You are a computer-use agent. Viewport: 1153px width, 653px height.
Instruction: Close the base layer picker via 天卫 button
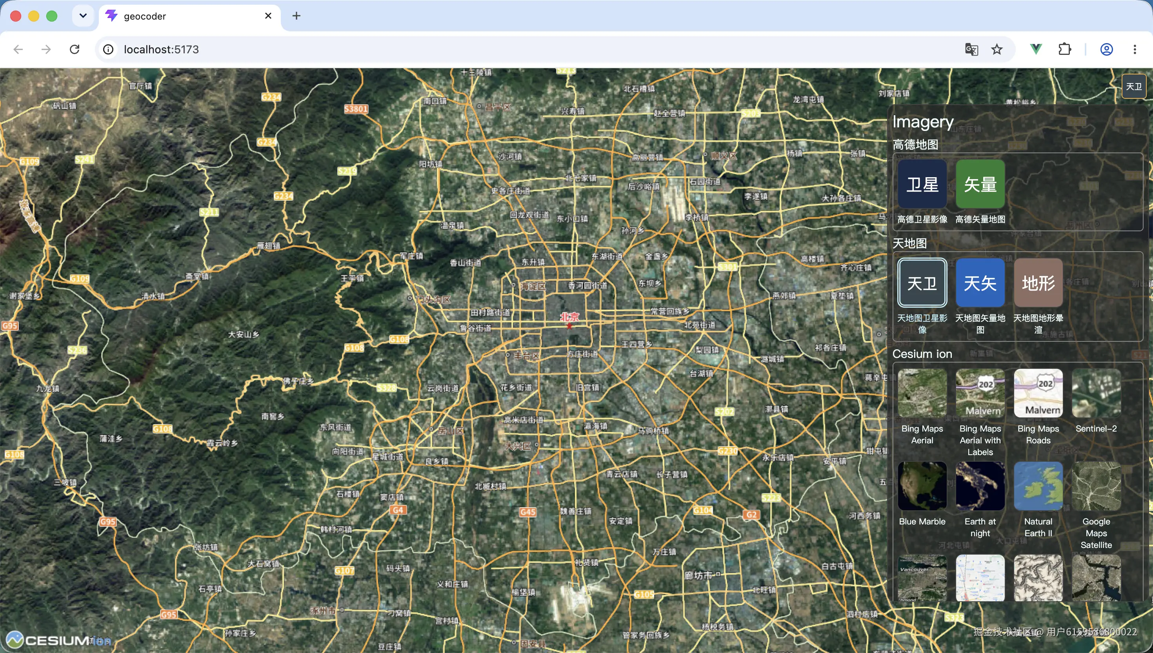1134,86
